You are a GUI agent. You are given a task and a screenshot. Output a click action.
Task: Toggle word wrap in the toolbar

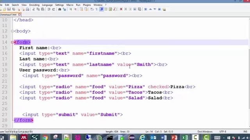click(92, 9)
